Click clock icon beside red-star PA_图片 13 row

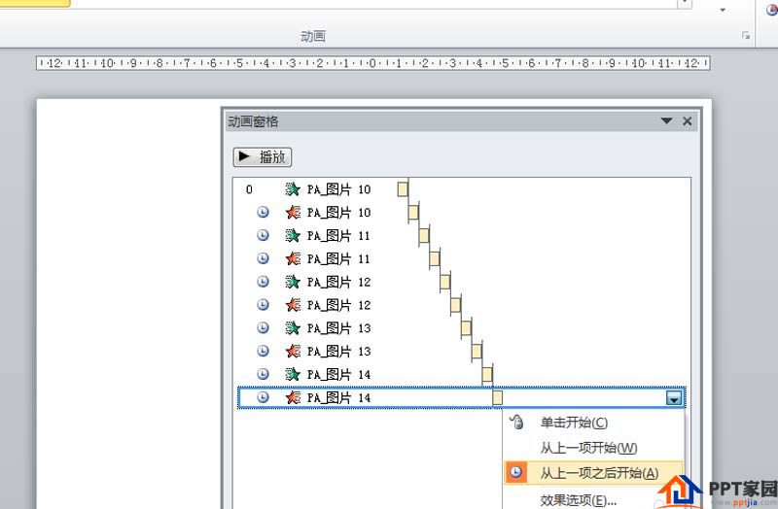point(263,351)
